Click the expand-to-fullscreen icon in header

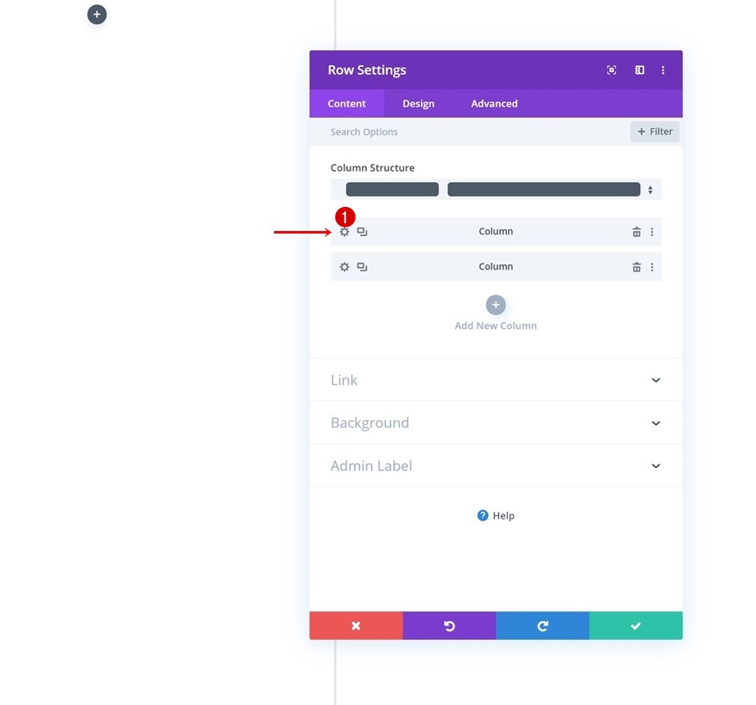[612, 70]
